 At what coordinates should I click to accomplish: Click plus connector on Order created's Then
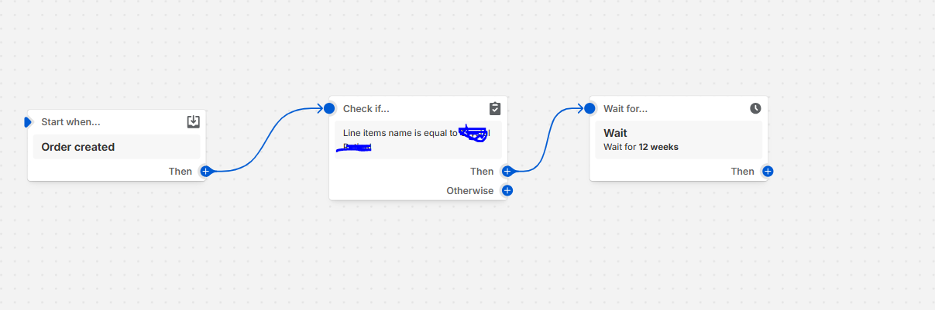pos(205,171)
